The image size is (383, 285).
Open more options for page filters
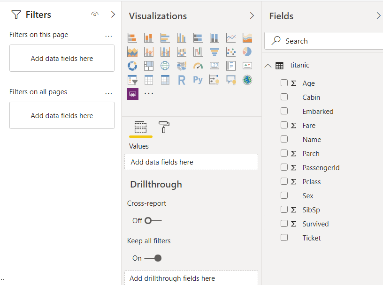coord(109,36)
